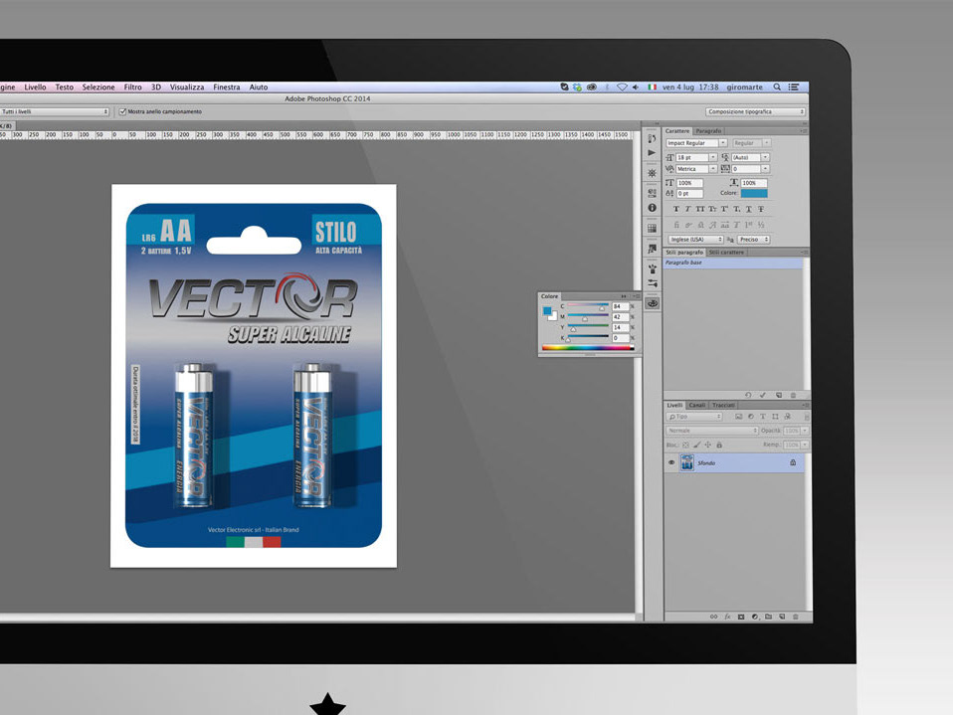Switch to the Paragrafo tab
Screen dimensions: 953x715
click(708, 131)
